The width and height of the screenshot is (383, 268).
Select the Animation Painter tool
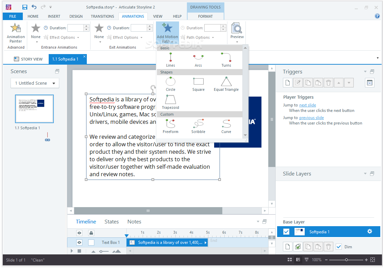point(16,33)
